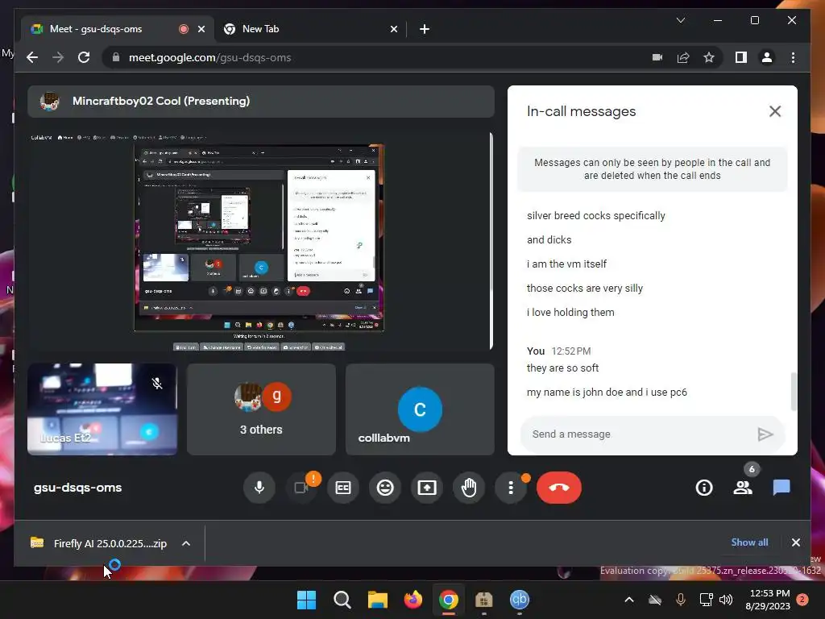This screenshot has height=619, width=825.
Task: Open camera permission icon in address bar
Action: pyautogui.click(x=657, y=57)
